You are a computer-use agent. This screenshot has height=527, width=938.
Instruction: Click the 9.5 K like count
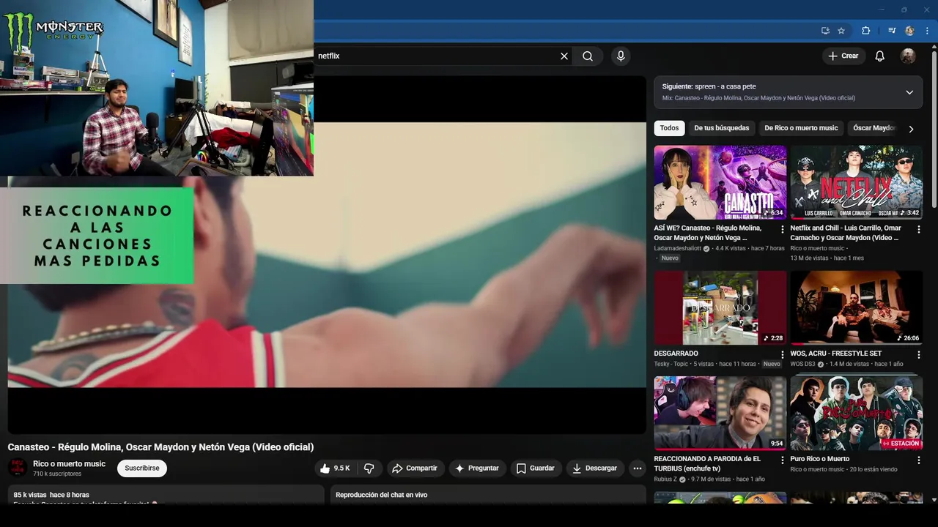pos(341,468)
